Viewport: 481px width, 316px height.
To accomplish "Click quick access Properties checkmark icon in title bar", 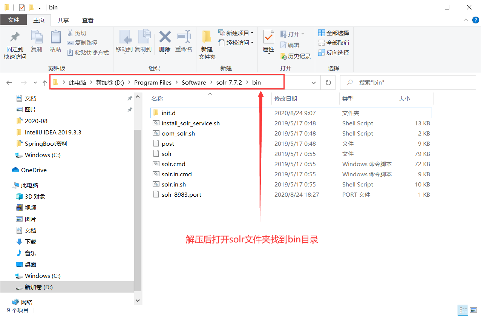I will [x=21, y=8].
